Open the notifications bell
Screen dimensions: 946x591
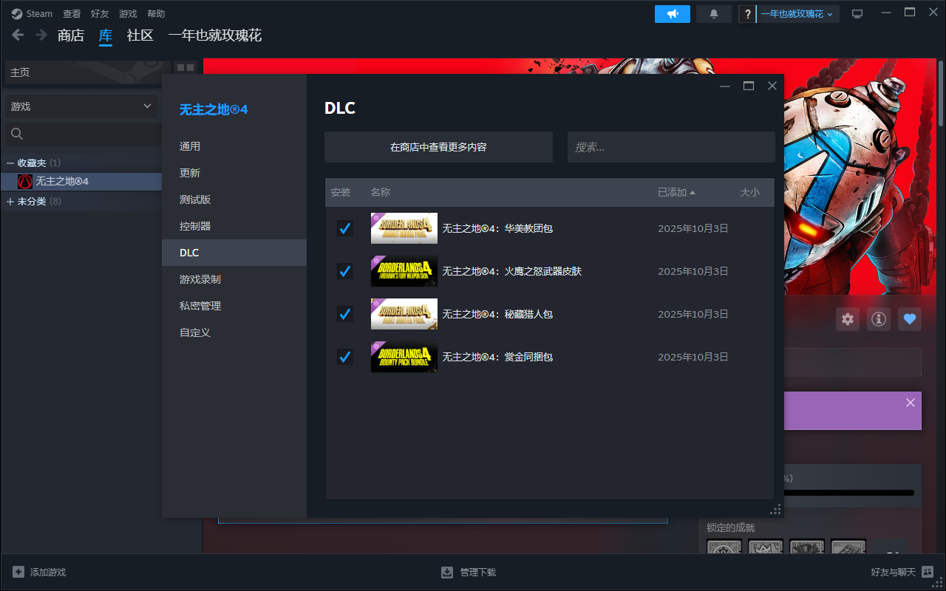(713, 14)
